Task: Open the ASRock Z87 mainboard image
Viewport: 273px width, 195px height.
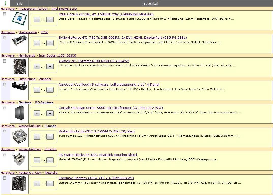Action: pos(20,66)
